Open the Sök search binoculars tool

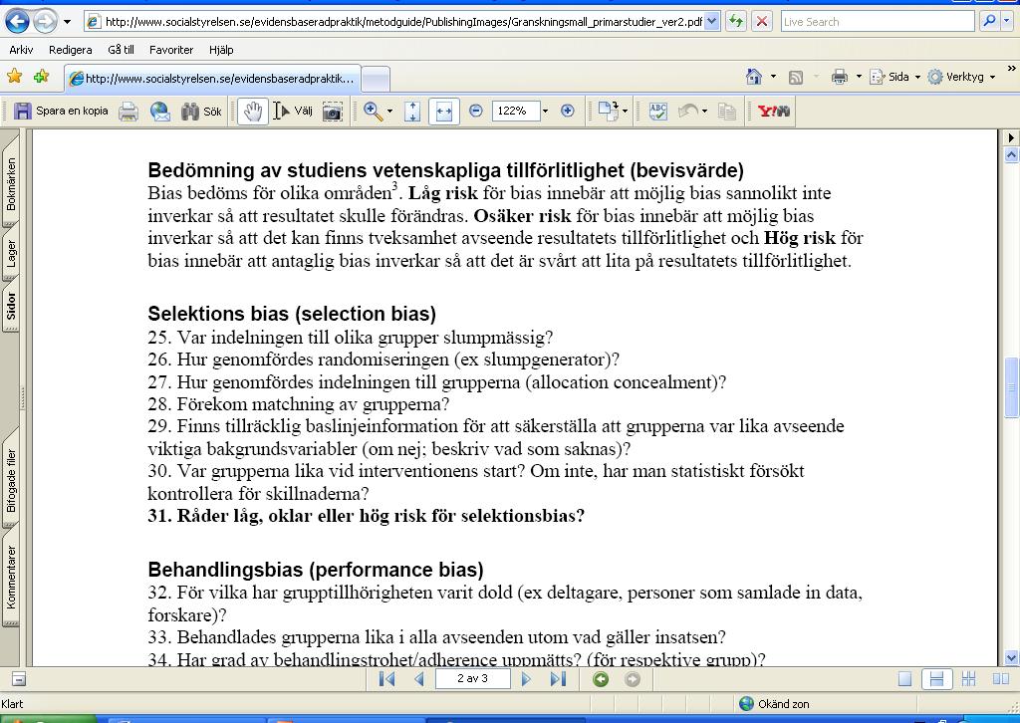[201, 112]
